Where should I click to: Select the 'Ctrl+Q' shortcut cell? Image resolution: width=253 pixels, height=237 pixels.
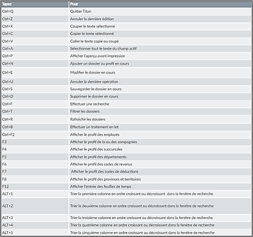point(35,11)
